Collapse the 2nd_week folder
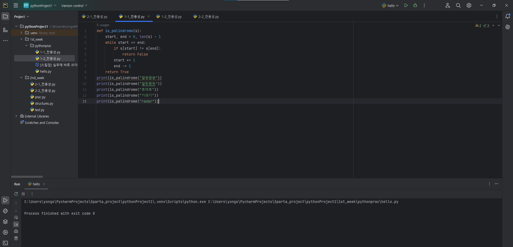Screen dimensions: 513x247 coord(21,77)
